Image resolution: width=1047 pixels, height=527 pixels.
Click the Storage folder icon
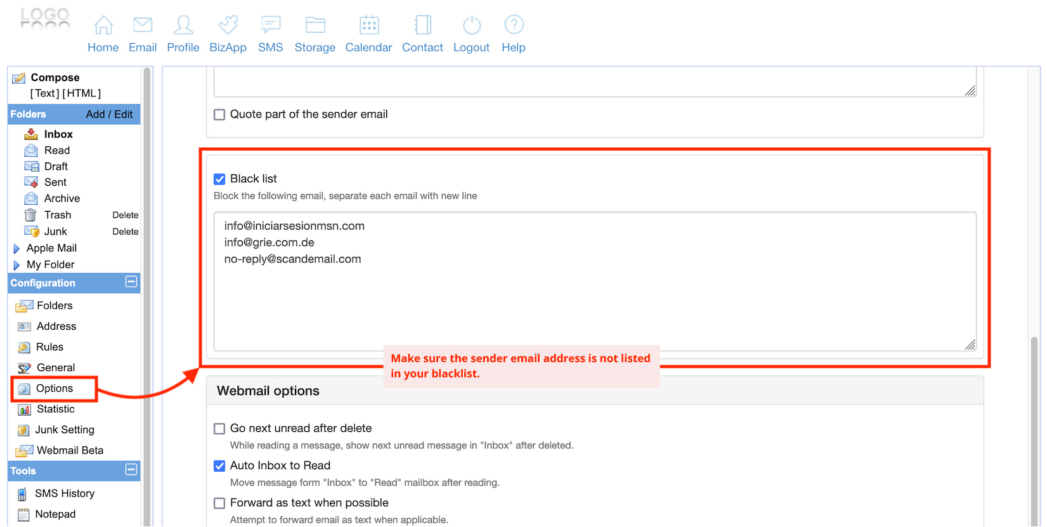[x=315, y=25]
